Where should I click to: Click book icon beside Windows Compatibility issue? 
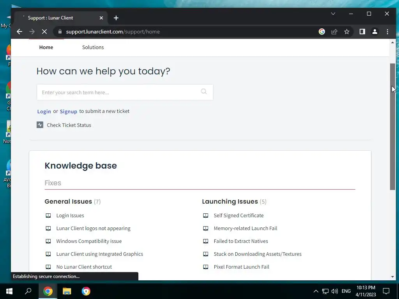click(x=48, y=241)
